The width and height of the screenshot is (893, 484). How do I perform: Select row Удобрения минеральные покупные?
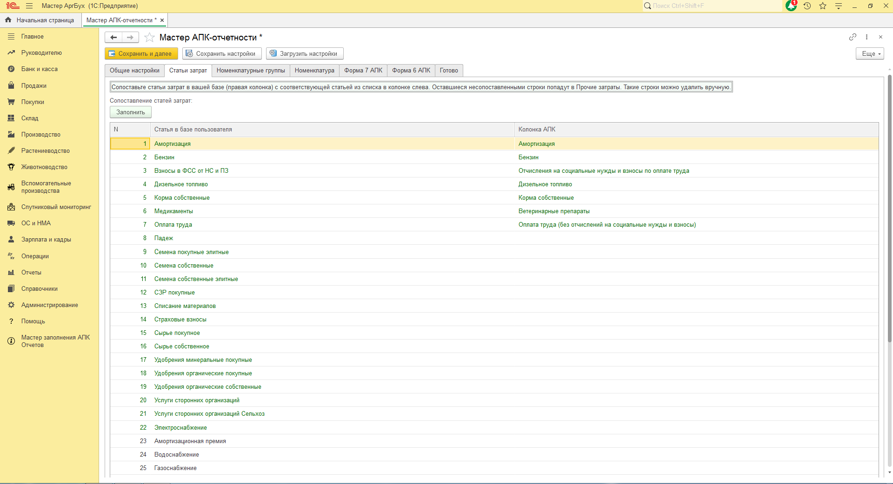[x=494, y=360]
